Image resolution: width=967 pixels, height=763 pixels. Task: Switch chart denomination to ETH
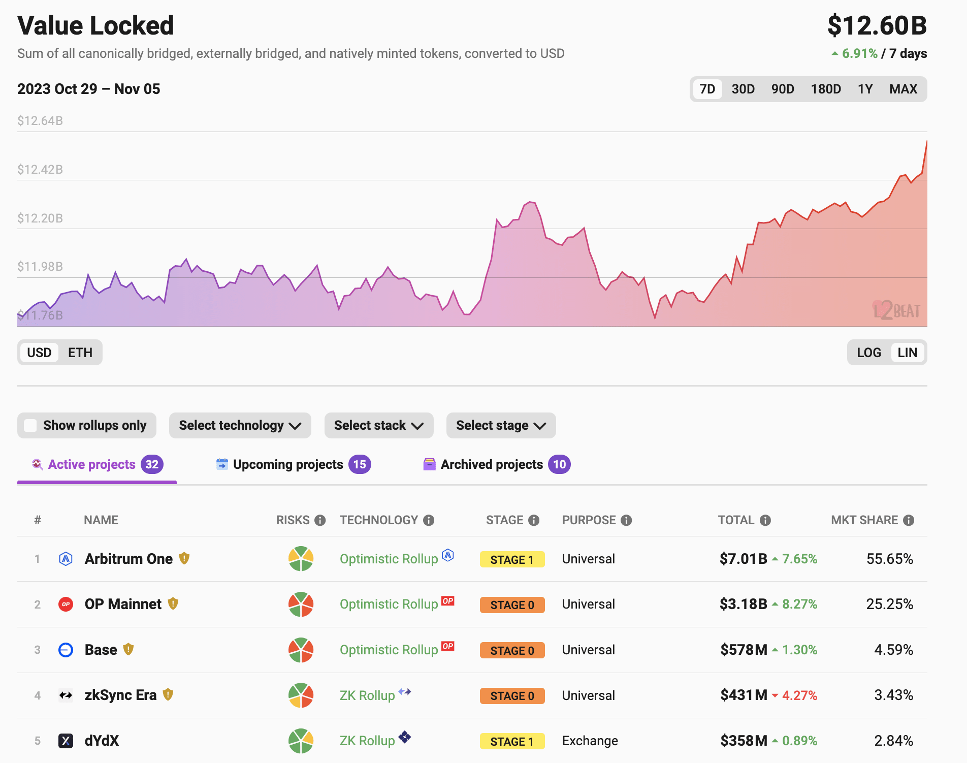pos(80,352)
